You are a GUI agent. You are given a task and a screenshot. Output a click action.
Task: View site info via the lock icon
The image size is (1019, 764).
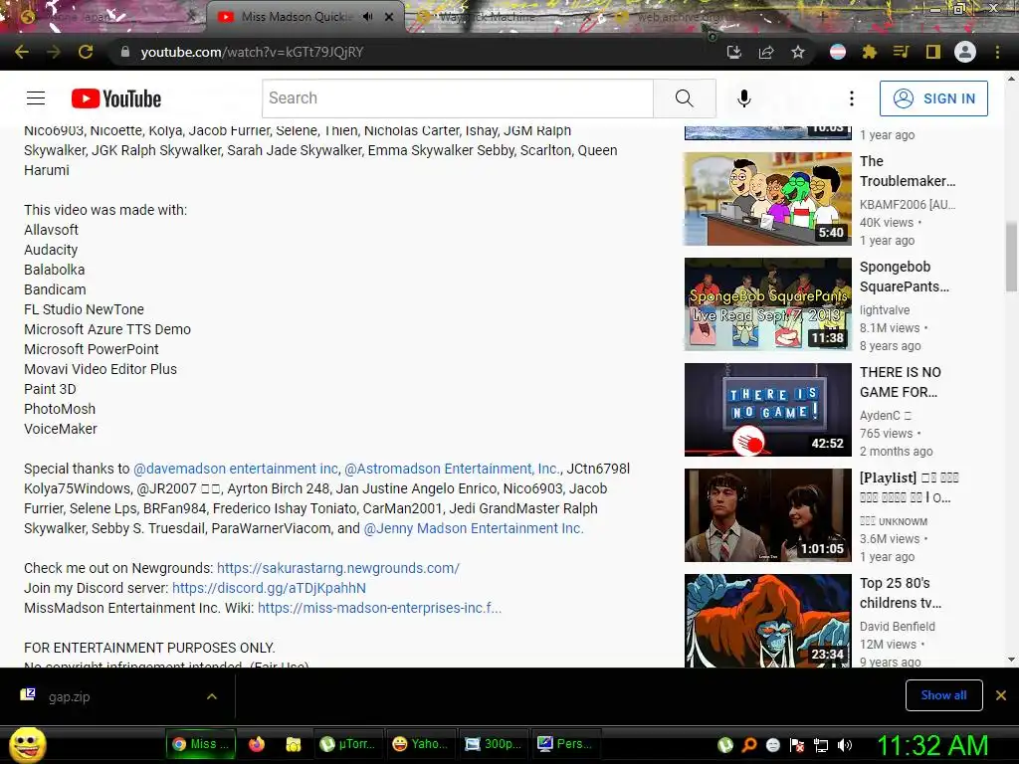click(x=125, y=52)
